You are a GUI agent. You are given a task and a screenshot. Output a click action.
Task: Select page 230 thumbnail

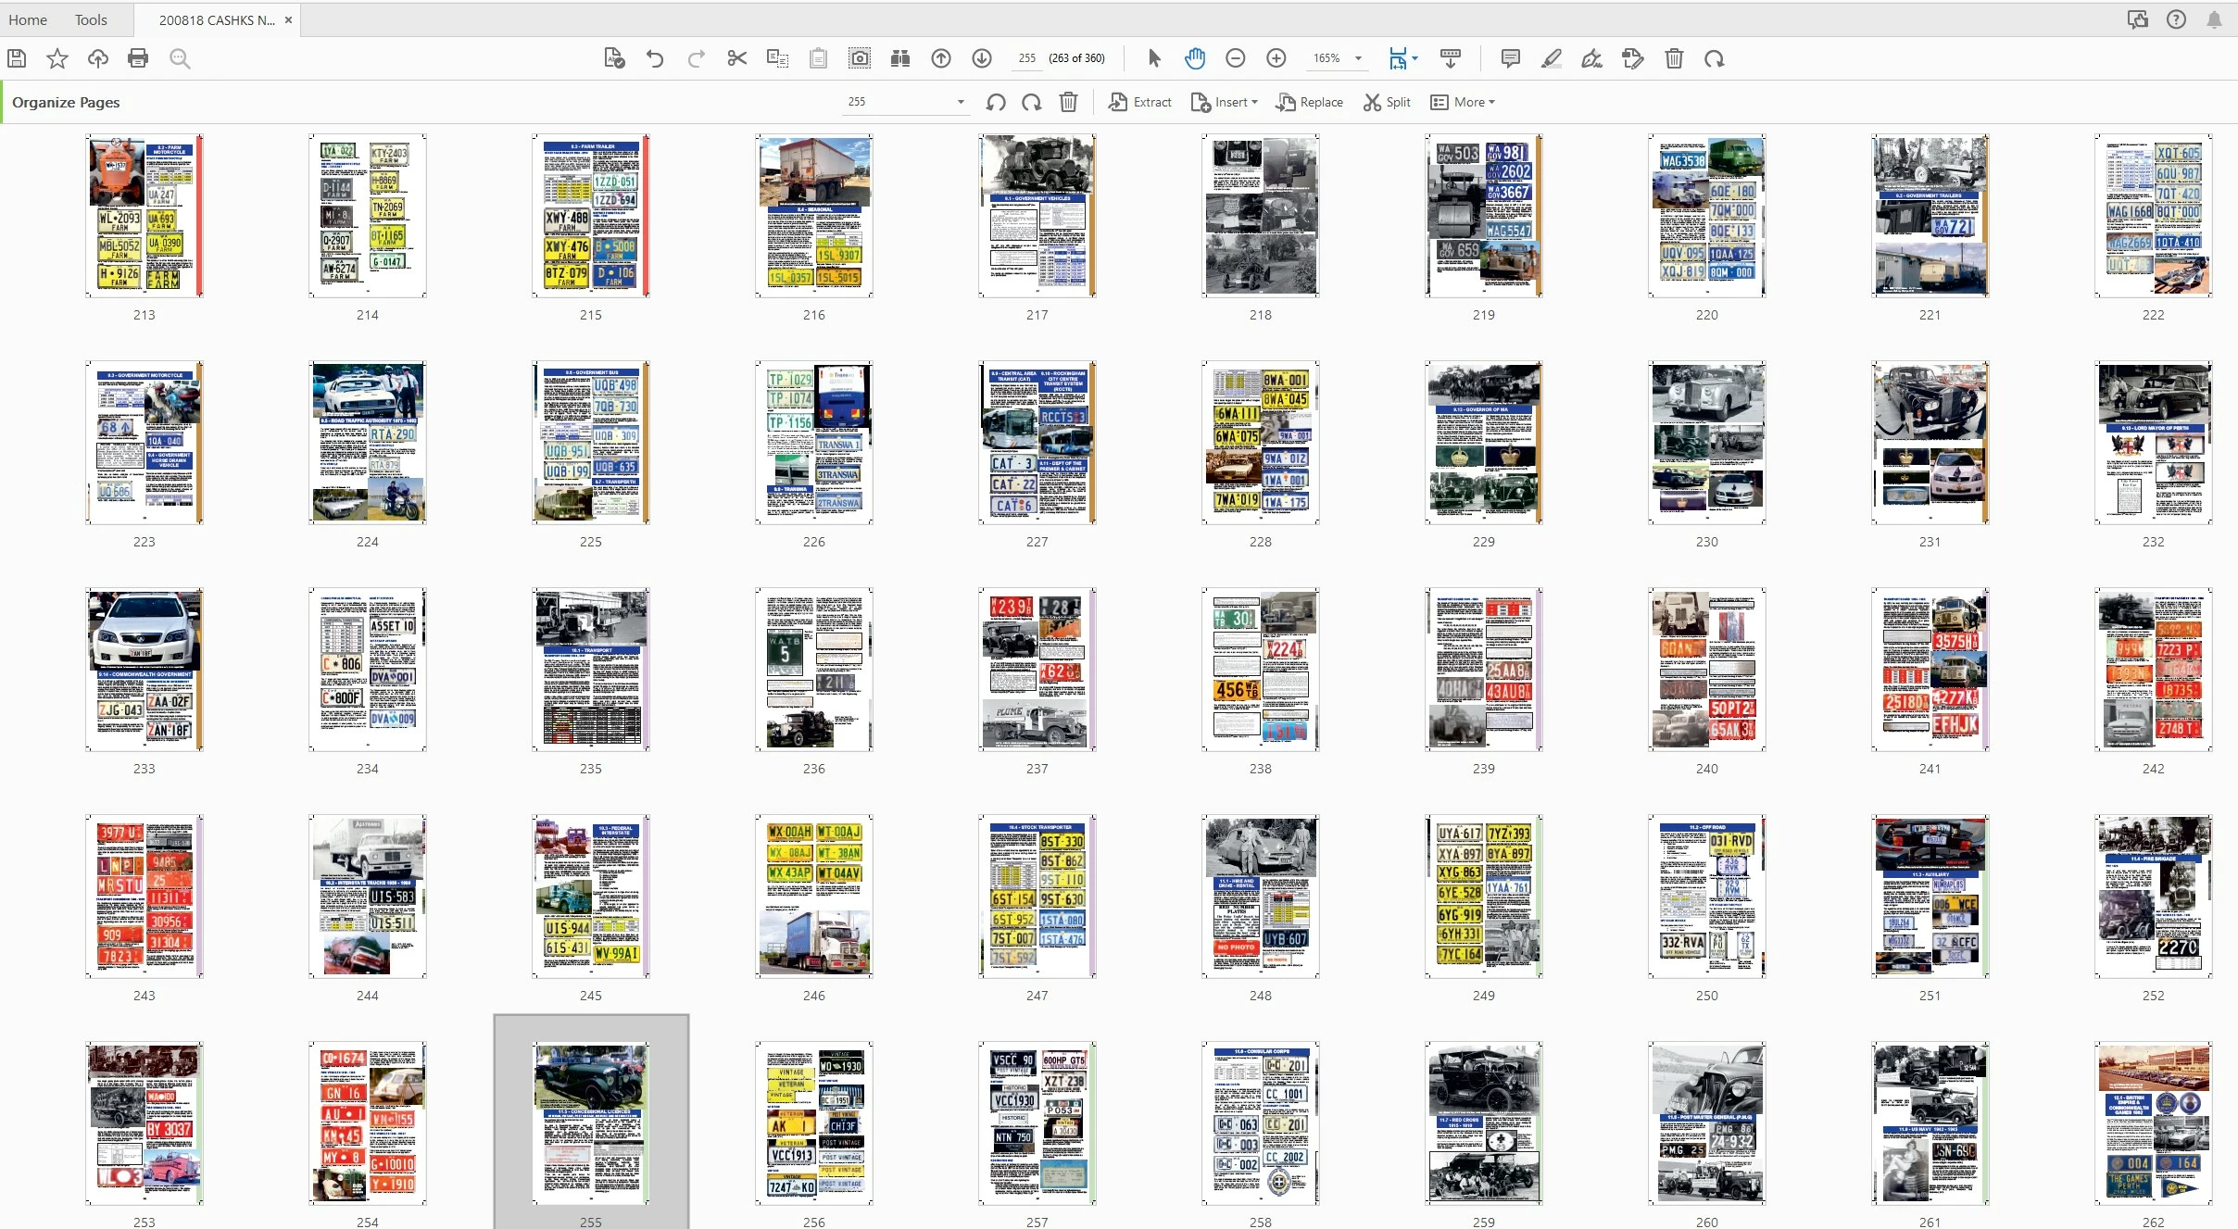click(x=1706, y=443)
